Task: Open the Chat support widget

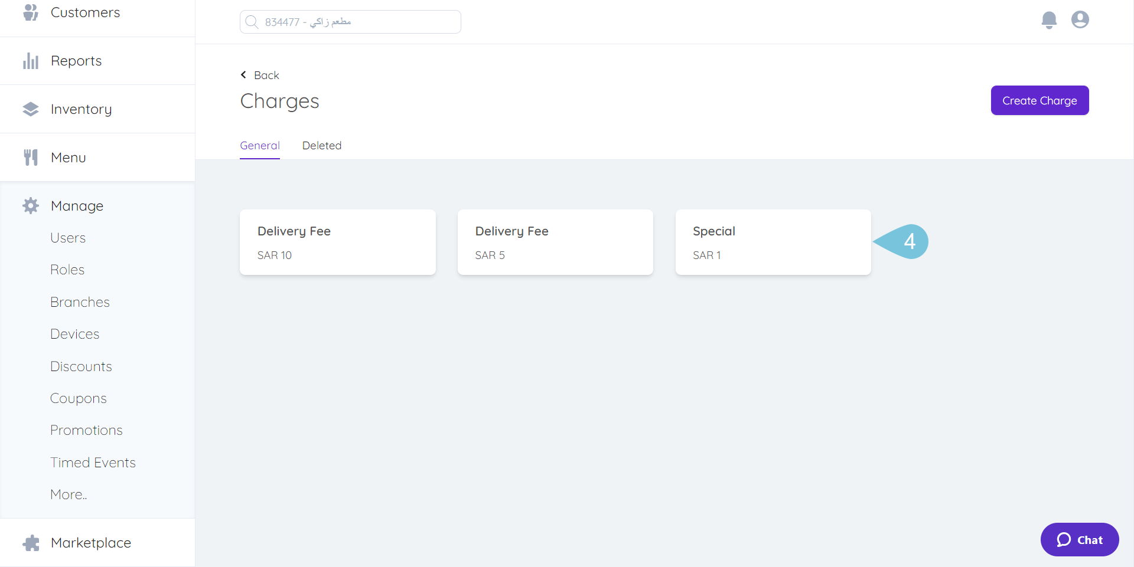Action: click(1080, 540)
